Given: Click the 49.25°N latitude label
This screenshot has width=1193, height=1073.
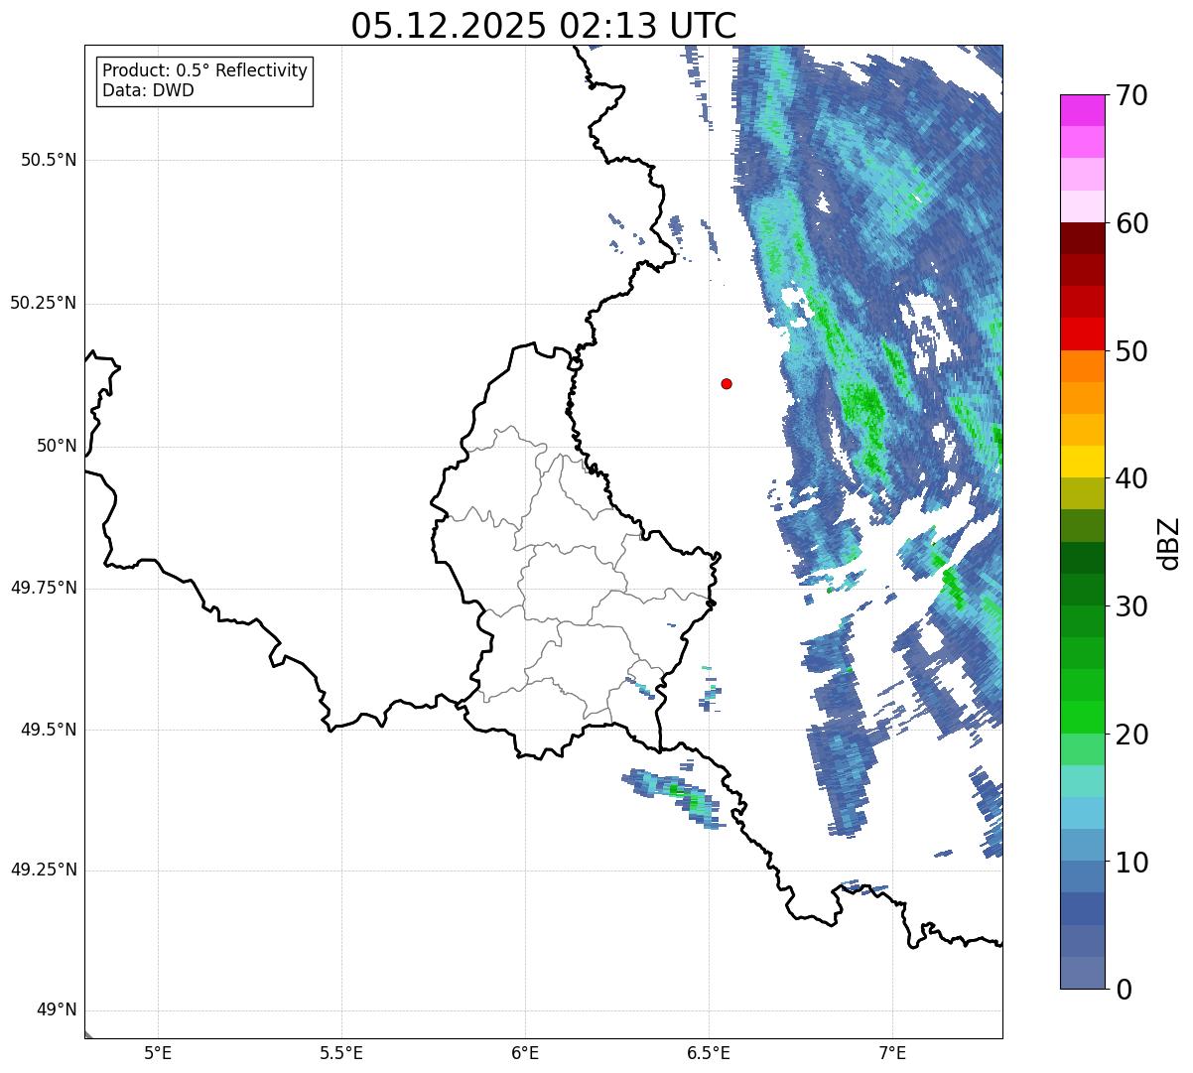Looking at the screenshot, I should 44,871.
